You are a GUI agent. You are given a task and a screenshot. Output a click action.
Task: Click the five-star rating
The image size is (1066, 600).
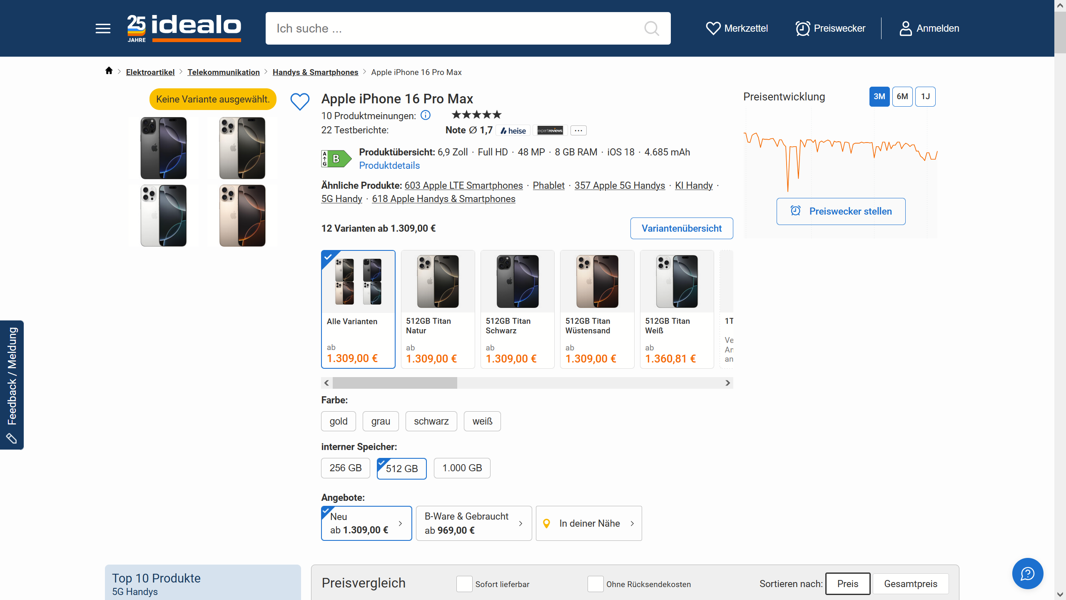[476, 115]
